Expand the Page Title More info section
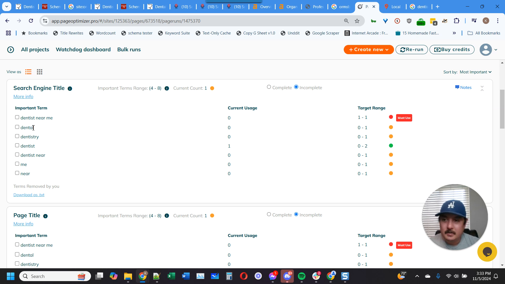Viewport: 505px width, 284px height. tap(23, 224)
